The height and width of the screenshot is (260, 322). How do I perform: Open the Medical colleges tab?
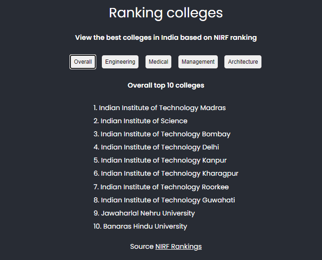(159, 62)
